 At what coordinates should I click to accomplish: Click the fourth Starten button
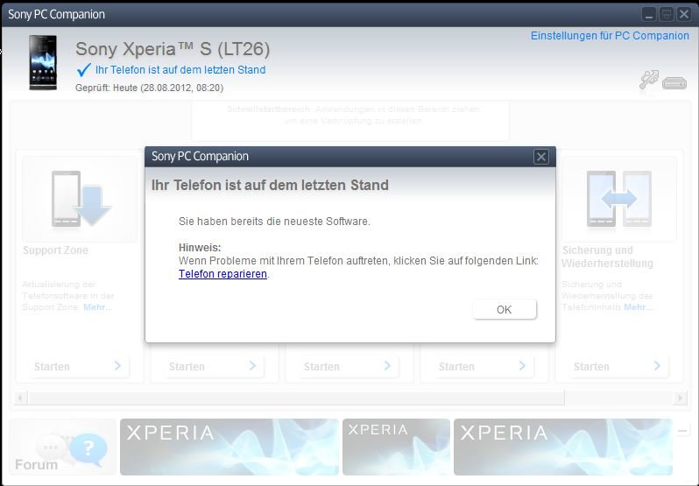tap(484, 366)
